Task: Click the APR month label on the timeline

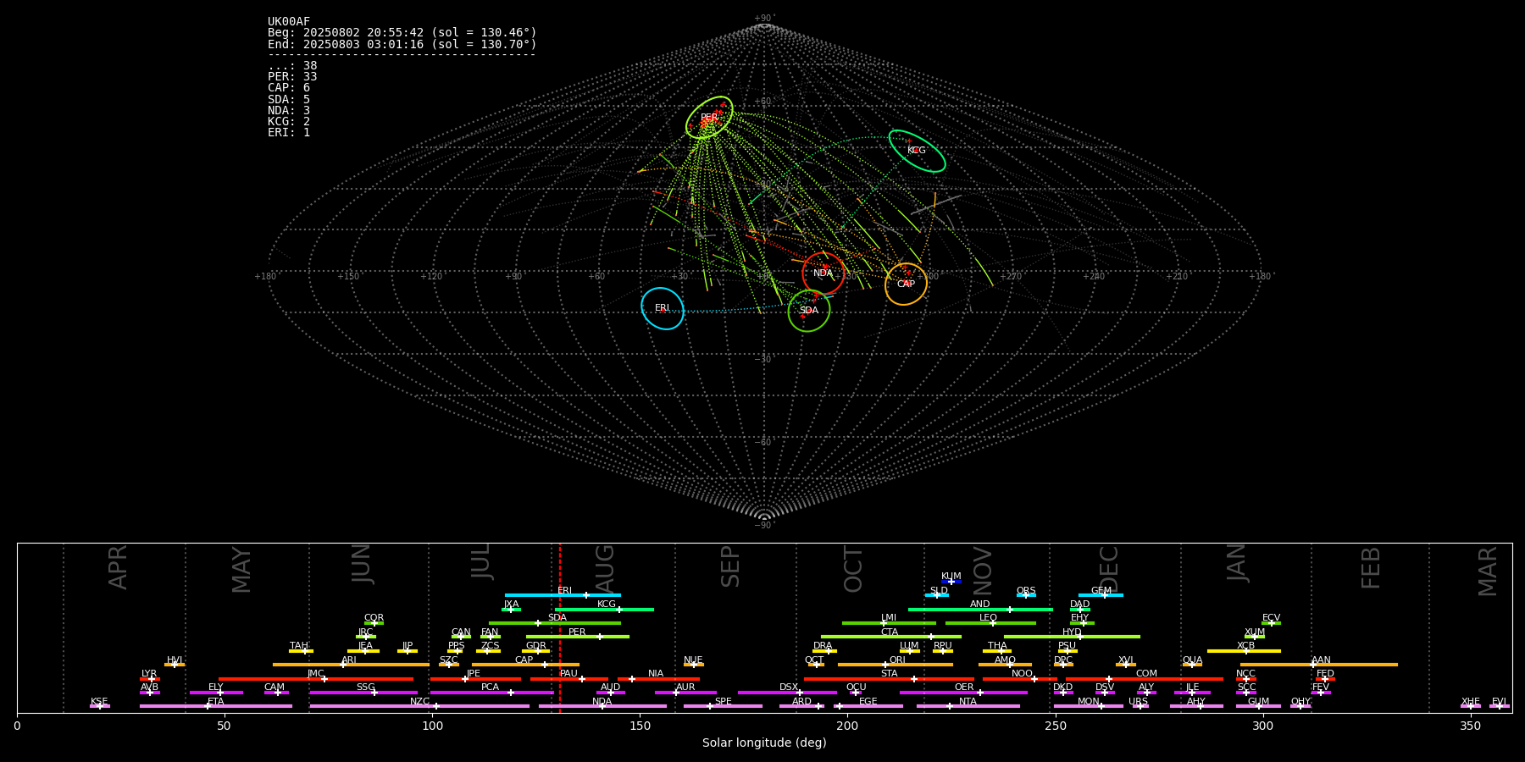Action: [x=118, y=567]
